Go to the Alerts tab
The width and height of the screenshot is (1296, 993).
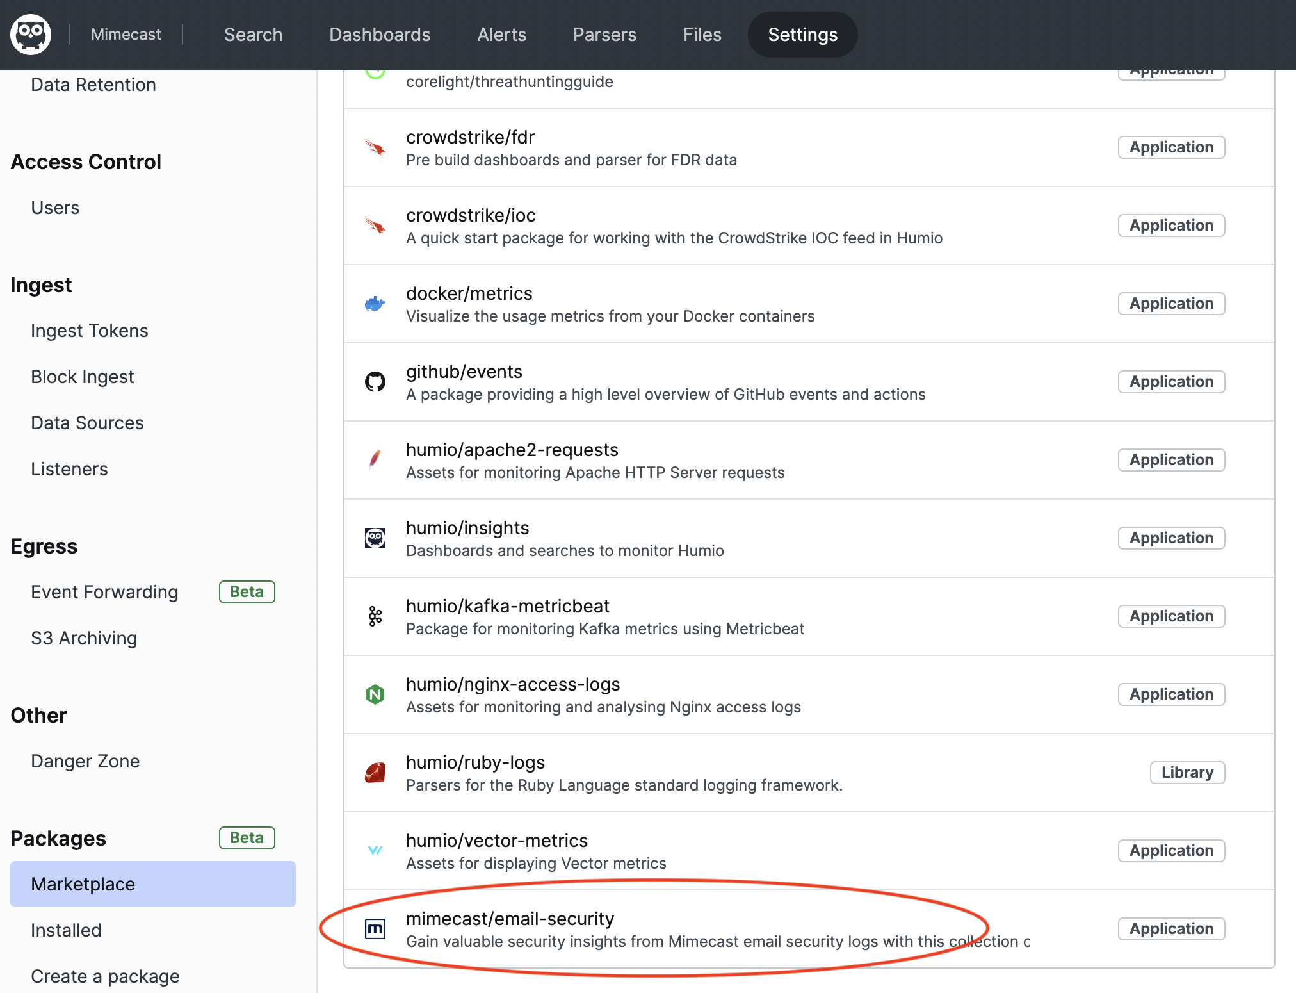point(502,35)
